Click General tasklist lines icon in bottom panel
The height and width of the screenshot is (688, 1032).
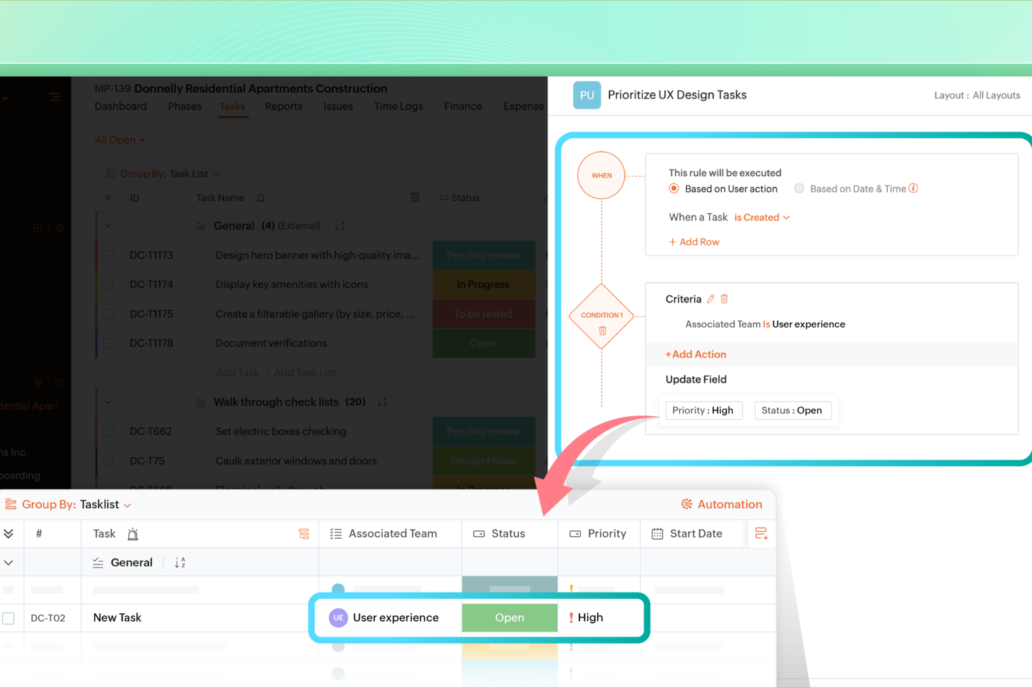click(x=98, y=563)
